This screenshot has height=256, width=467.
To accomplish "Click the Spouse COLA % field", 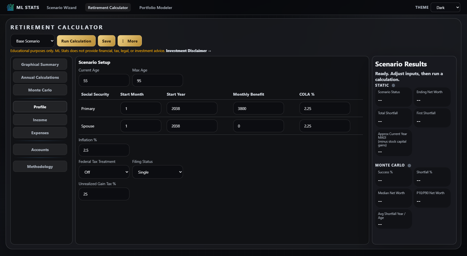I will [325, 126].
